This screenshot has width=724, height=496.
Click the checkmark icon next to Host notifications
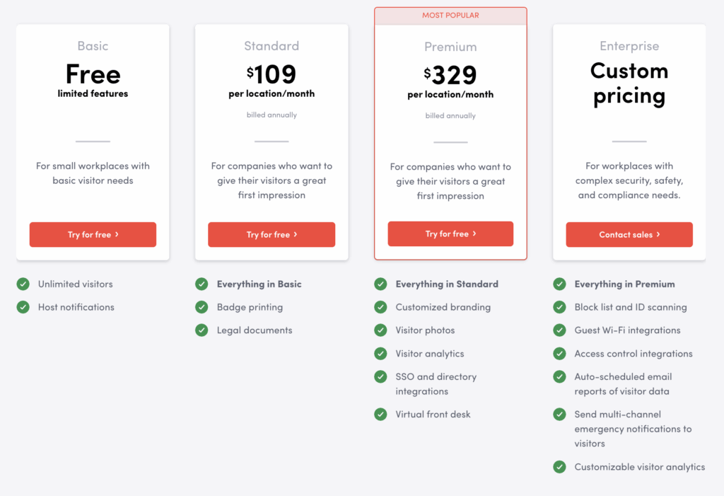(x=23, y=307)
